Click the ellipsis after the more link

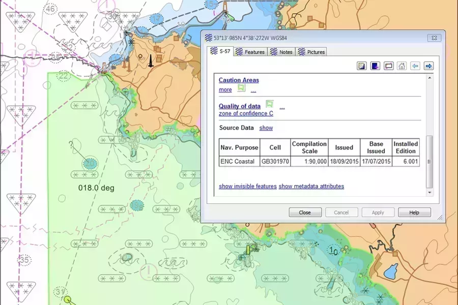coord(253,90)
